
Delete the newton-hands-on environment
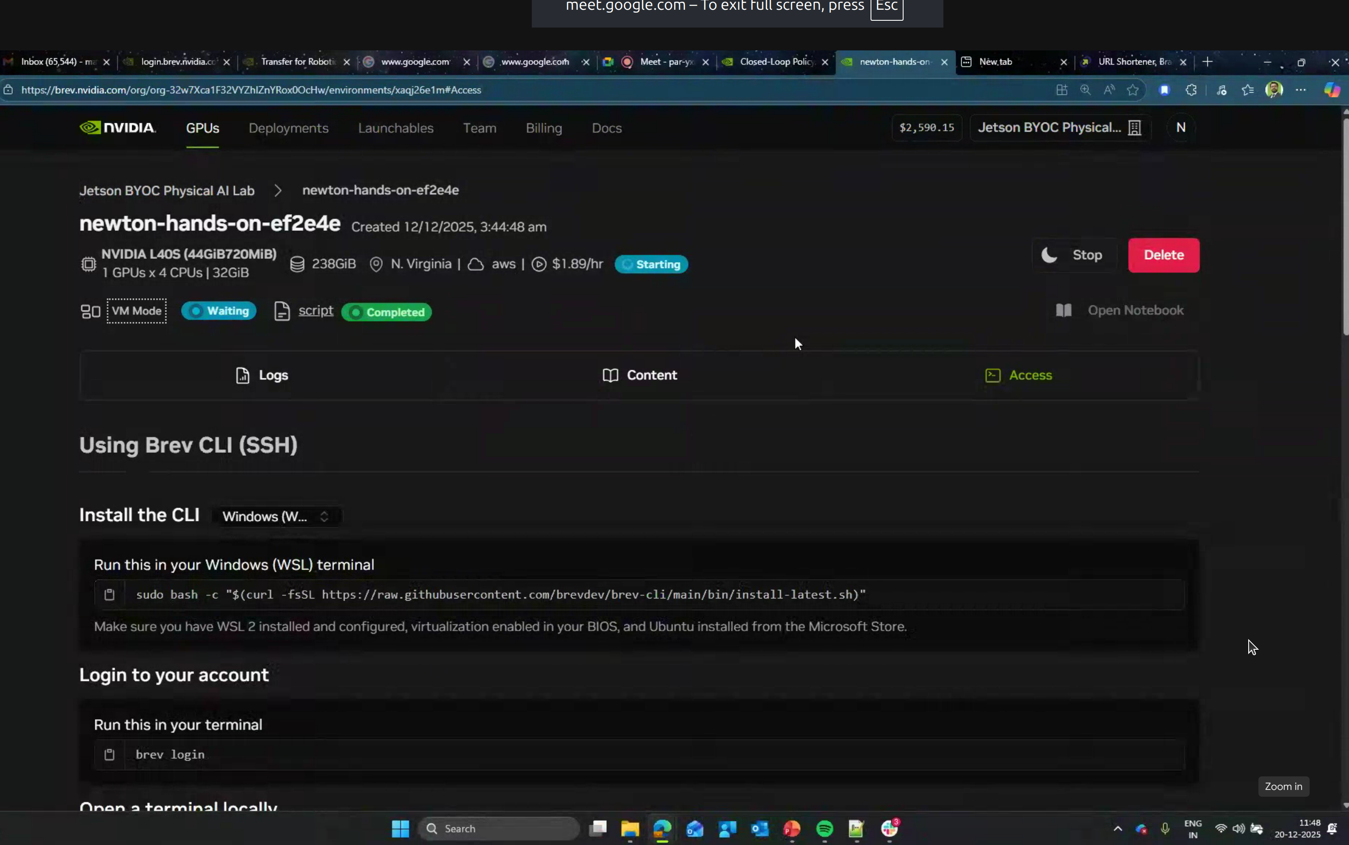[1164, 255]
